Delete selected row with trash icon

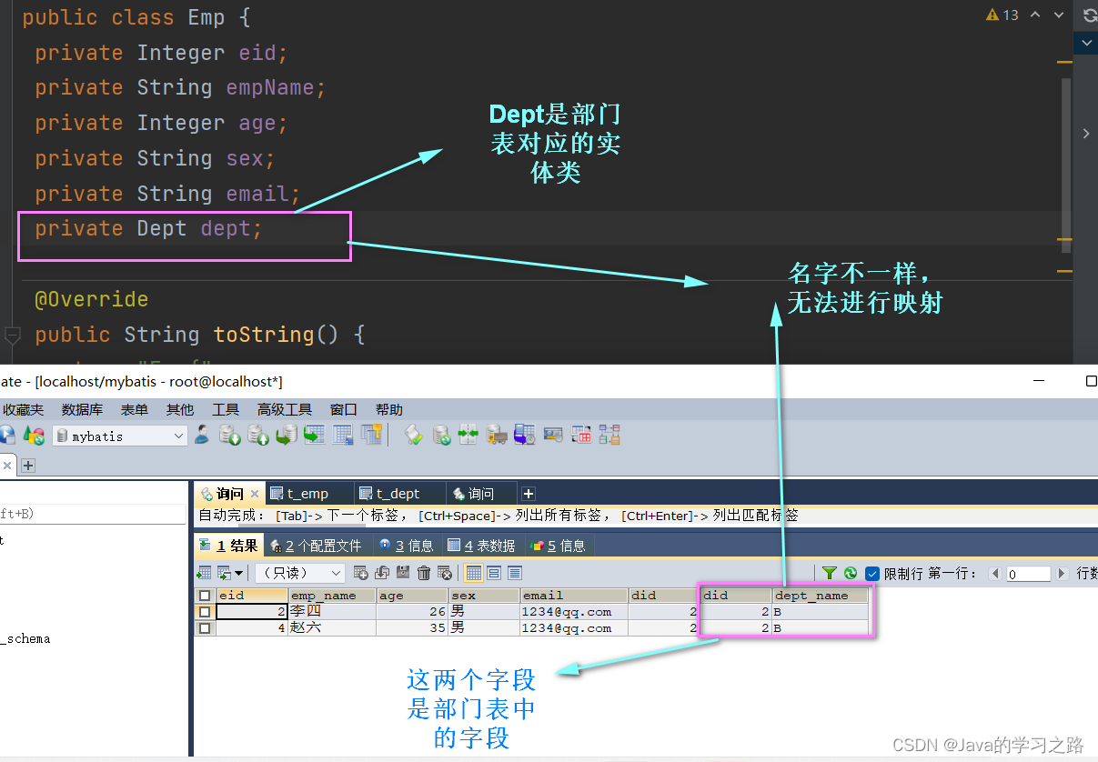[x=424, y=573]
